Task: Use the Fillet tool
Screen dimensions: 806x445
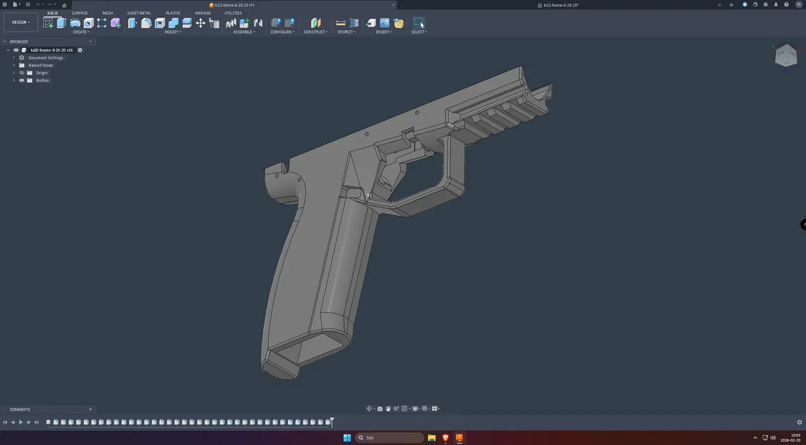Action: tap(146, 23)
